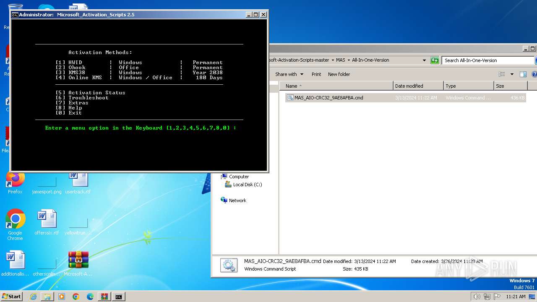Launch Windows Media Player from taskbar
Image resolution: width=537 pixels, height=302 pixels.
click(62, 297)
